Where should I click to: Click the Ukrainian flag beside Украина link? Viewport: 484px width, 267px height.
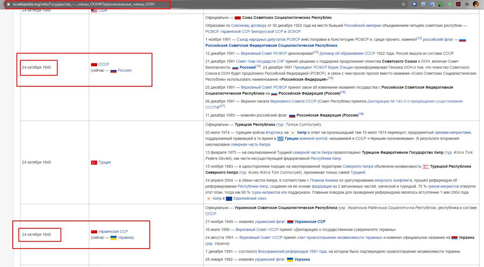pos(113,238)
